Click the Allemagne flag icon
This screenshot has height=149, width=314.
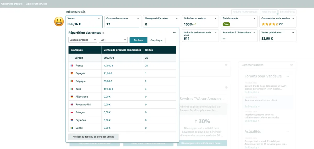point(72,97)
